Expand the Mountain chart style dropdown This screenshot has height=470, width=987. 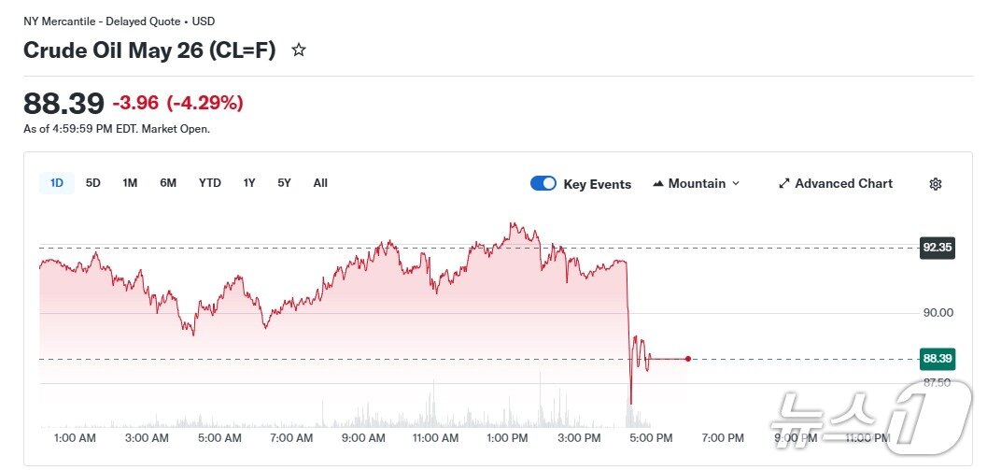[x=735, y=184]
